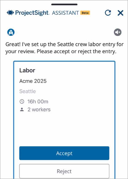This screenshot has height=179, width=128.
Task: Click the 16h 00m duration text
Action: pyautogui.click(x=38, y=102)
